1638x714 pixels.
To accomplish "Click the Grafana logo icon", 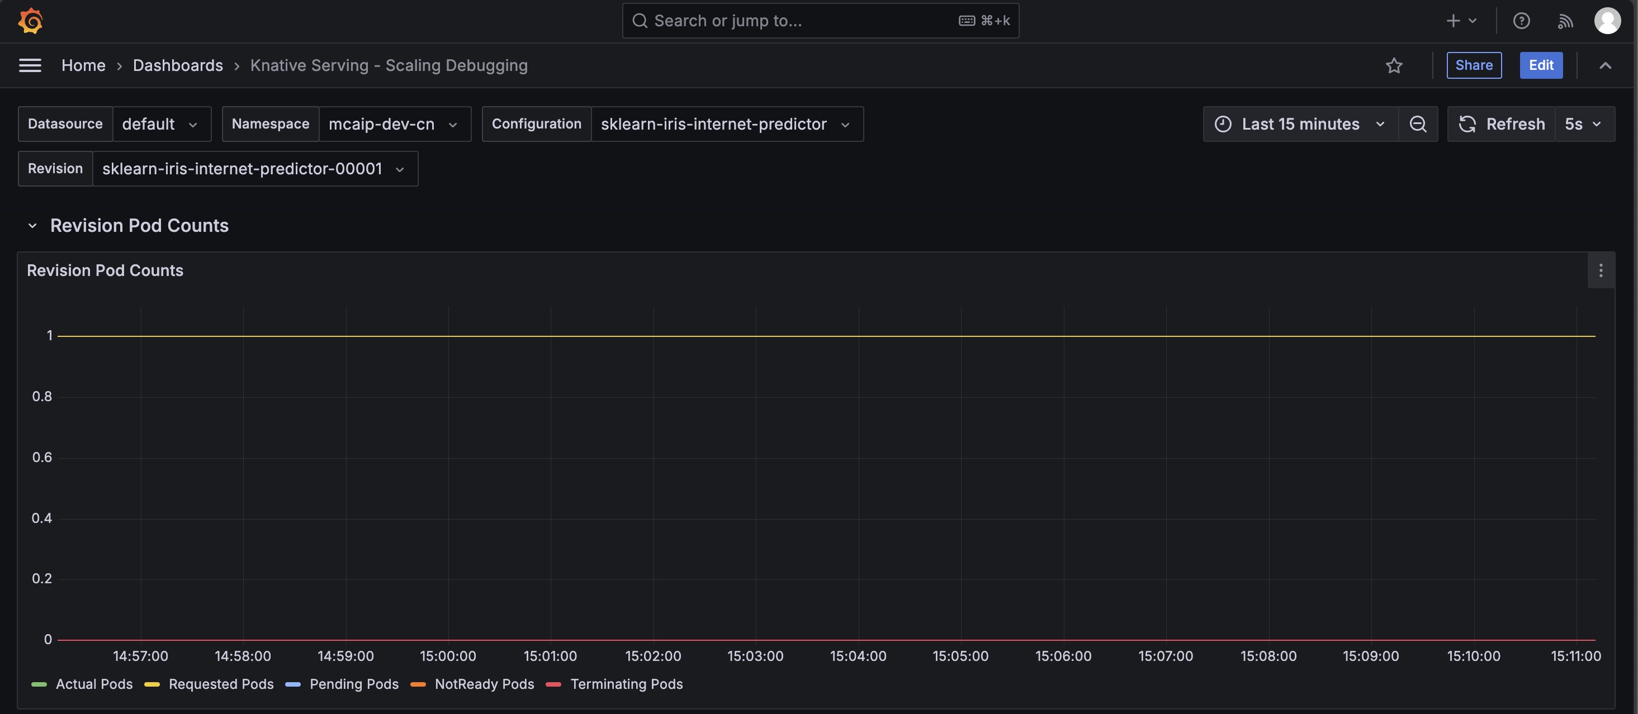I will (x=30, y=21).
